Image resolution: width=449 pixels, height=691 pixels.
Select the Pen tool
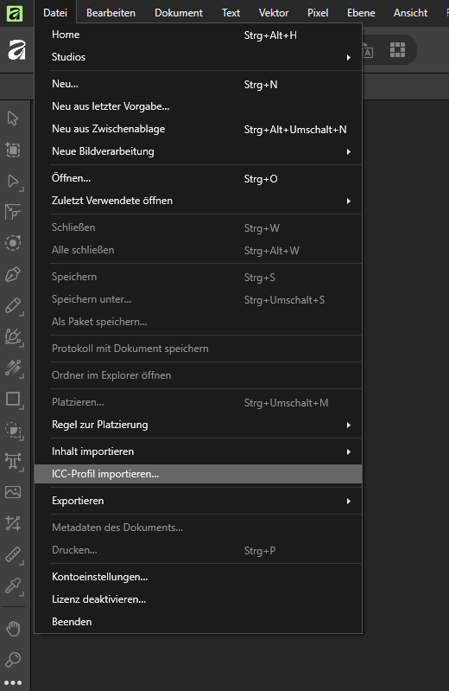point(13,274)
